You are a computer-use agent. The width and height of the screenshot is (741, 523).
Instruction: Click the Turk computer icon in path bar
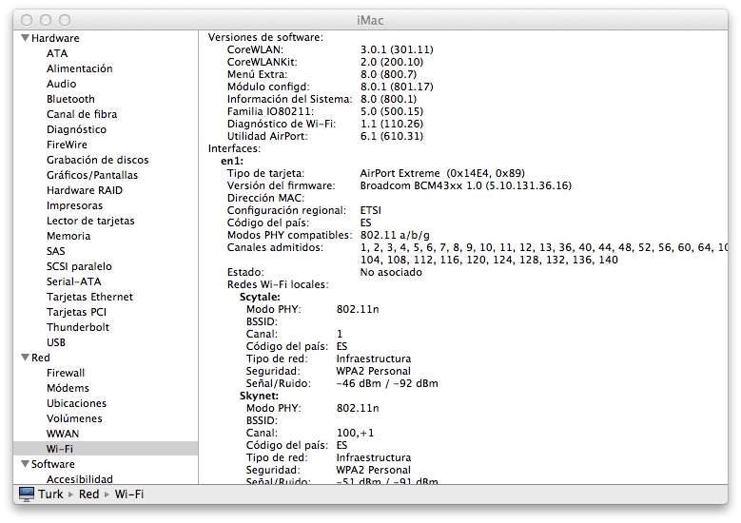(x=26, y=494)
